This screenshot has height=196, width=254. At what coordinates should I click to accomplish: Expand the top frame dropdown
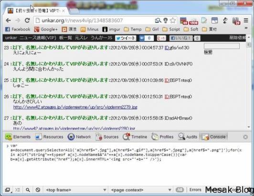pyautogui.click(x=76, y=190)
